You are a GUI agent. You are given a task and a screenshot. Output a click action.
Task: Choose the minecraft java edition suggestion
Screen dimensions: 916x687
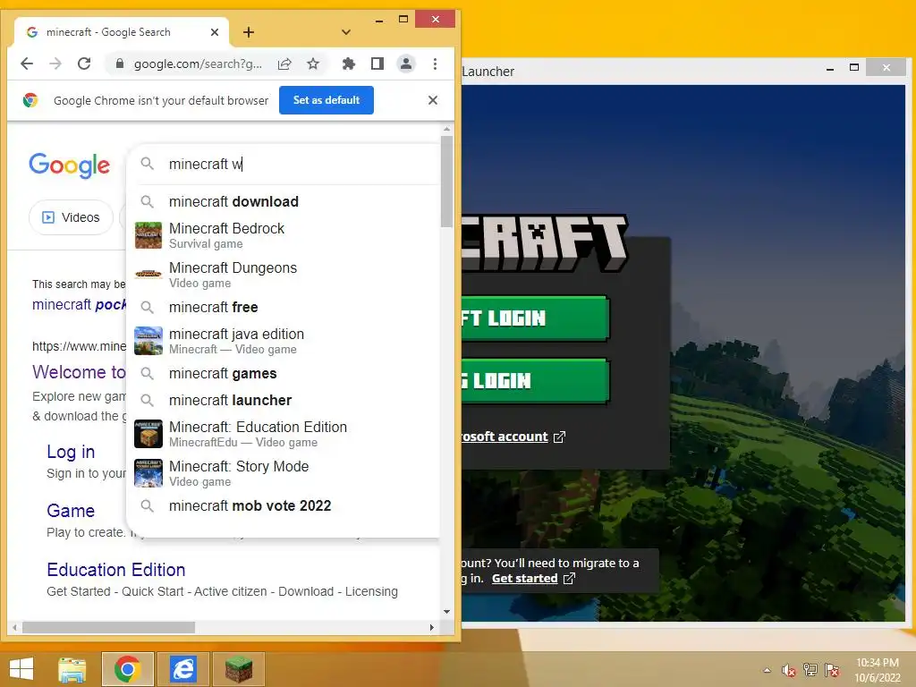pyautogui.click(x=284, y=341)
